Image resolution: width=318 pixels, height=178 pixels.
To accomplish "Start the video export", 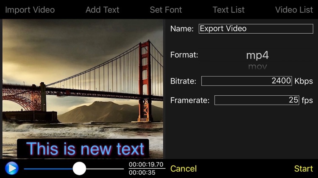I will coord(304,169).
